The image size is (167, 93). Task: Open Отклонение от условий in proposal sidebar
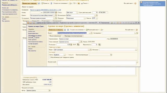(10, 10)
